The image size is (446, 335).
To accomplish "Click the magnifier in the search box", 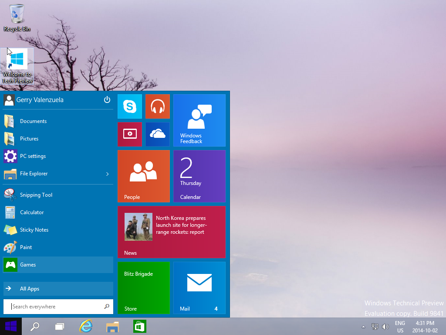I will pyautogui.click(x=107, y=307).
